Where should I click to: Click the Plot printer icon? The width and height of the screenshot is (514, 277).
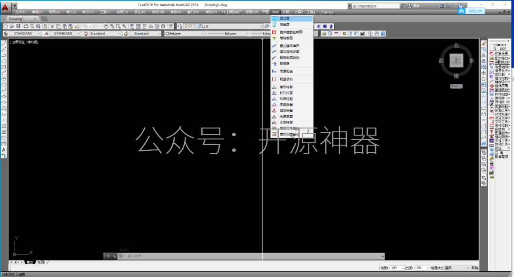click(26, 26)
